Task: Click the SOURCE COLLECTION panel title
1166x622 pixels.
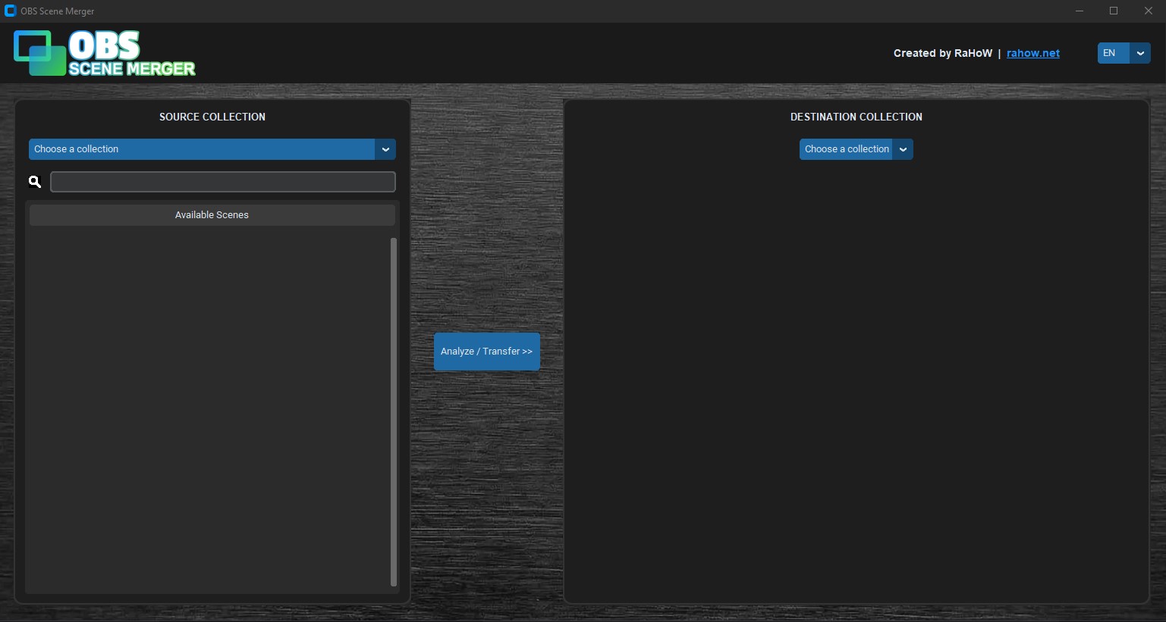Action: (x=212, y=117)
